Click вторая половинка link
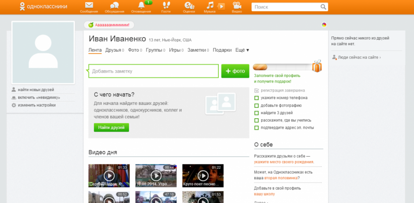414x203 pixels. (281, 178)
